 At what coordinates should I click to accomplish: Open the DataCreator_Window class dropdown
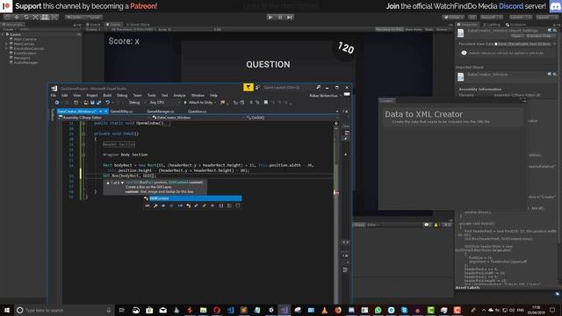(x=198, y=118)
